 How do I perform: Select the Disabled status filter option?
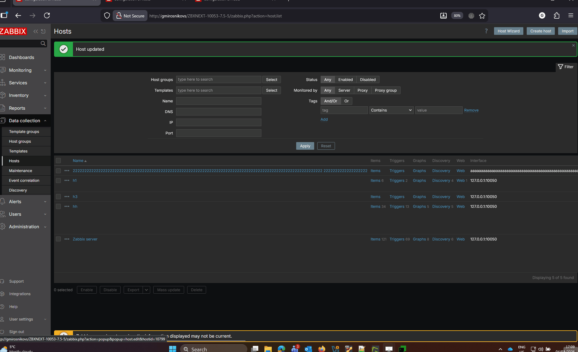[368, 80]
